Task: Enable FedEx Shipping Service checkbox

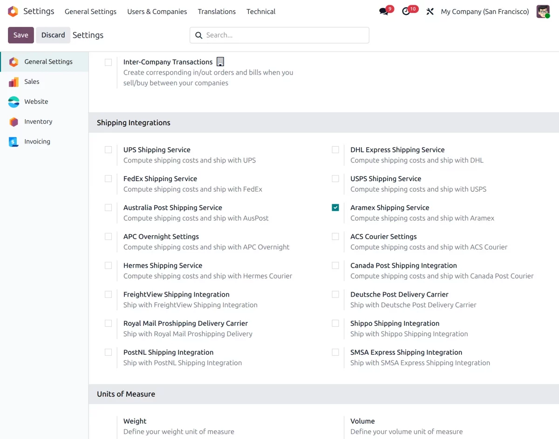Action: [x=108, y=179]
